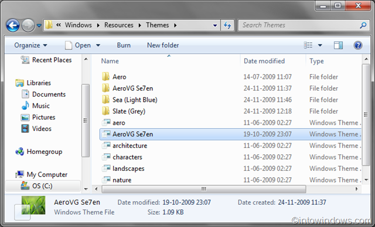Sort by Date modified column header
This screenshot has width=375, height=227.
[264, 61]
